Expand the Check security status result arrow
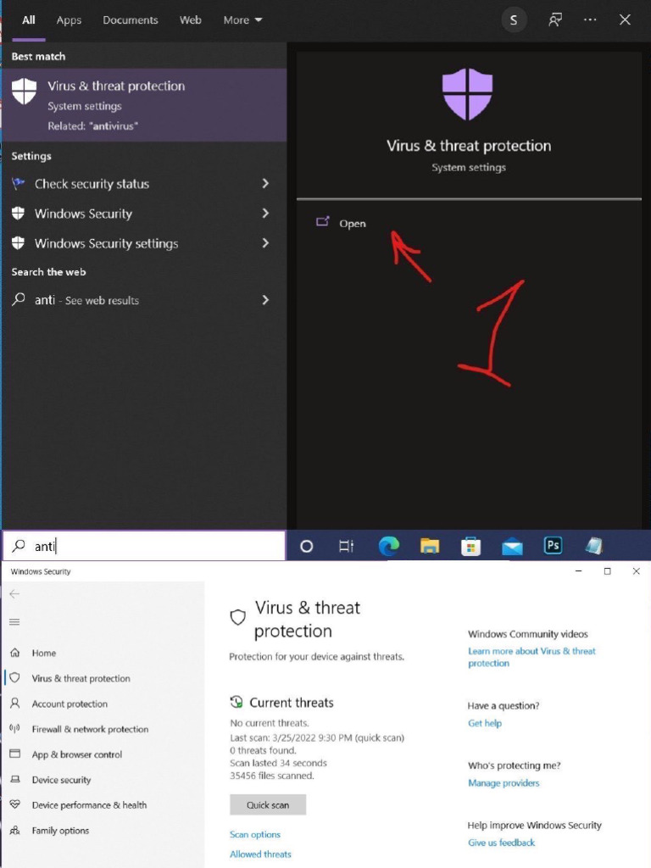This screenshot has width=651, height=868. 265,183
